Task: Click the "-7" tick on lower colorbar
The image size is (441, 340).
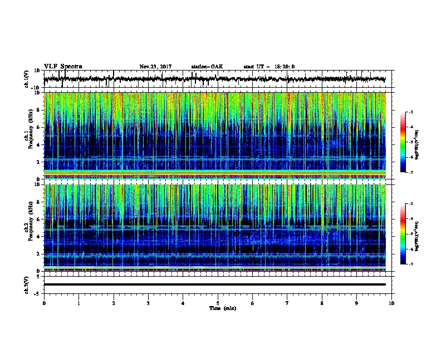Action: point(411,264)
